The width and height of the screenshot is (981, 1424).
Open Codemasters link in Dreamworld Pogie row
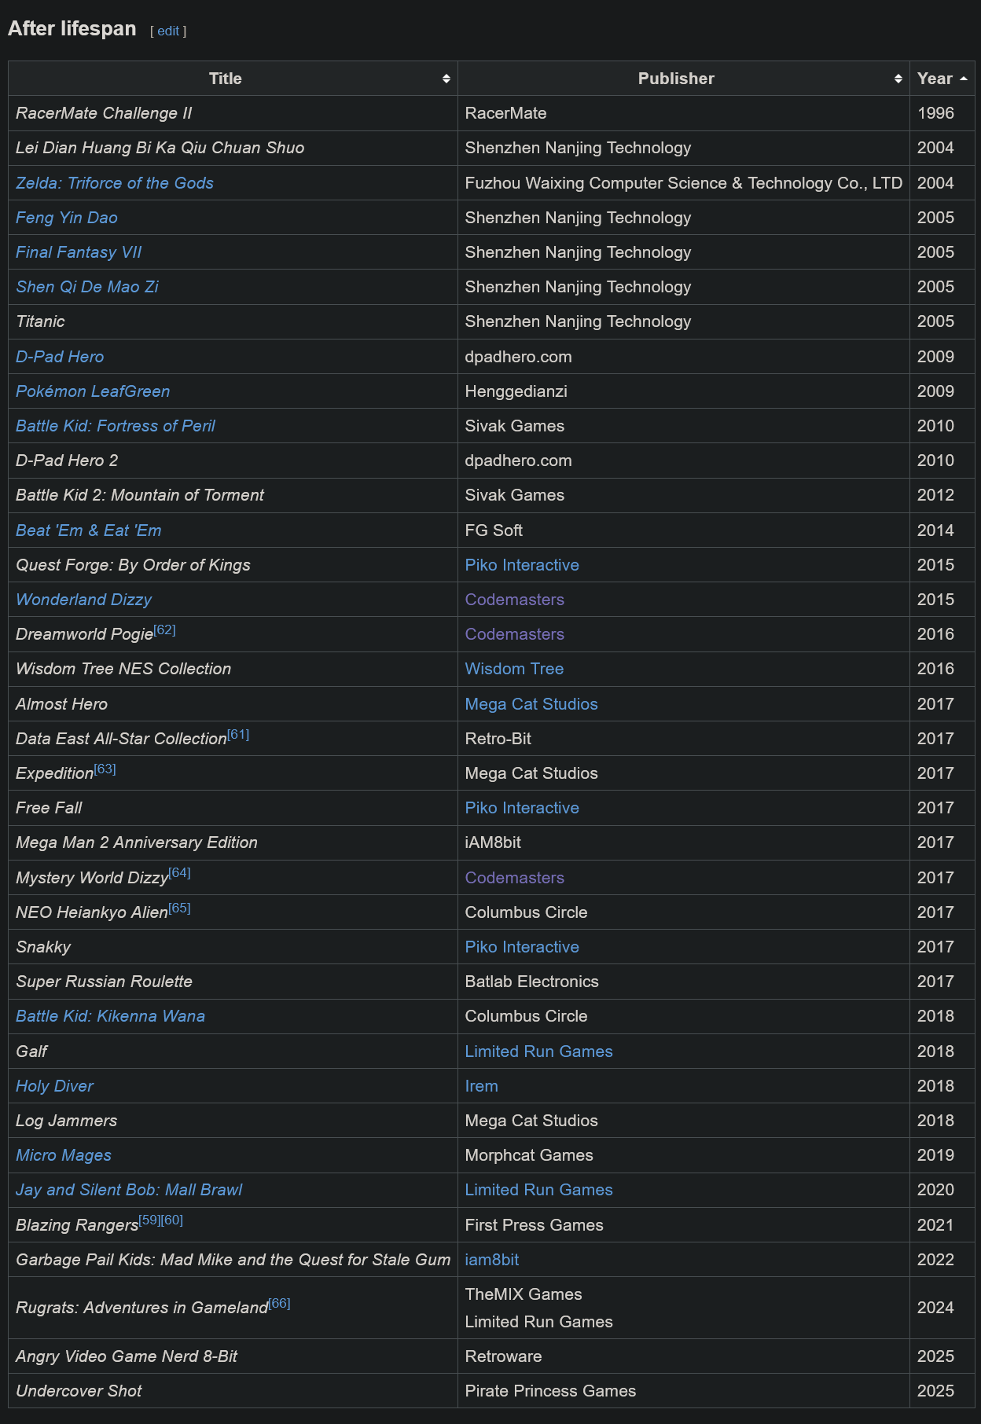coord(515,634)
